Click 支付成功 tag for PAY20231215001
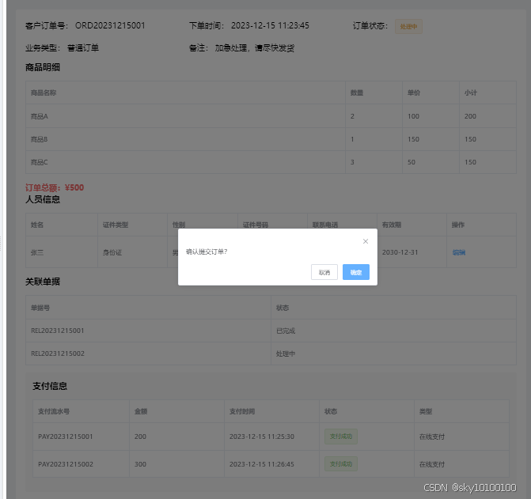 (341, 437)
